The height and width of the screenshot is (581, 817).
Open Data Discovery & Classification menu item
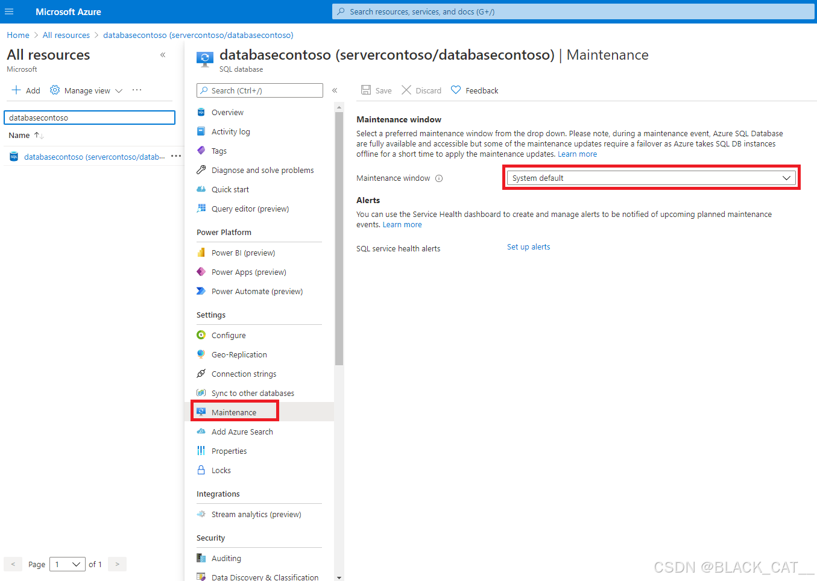click(x=265, y=577)
